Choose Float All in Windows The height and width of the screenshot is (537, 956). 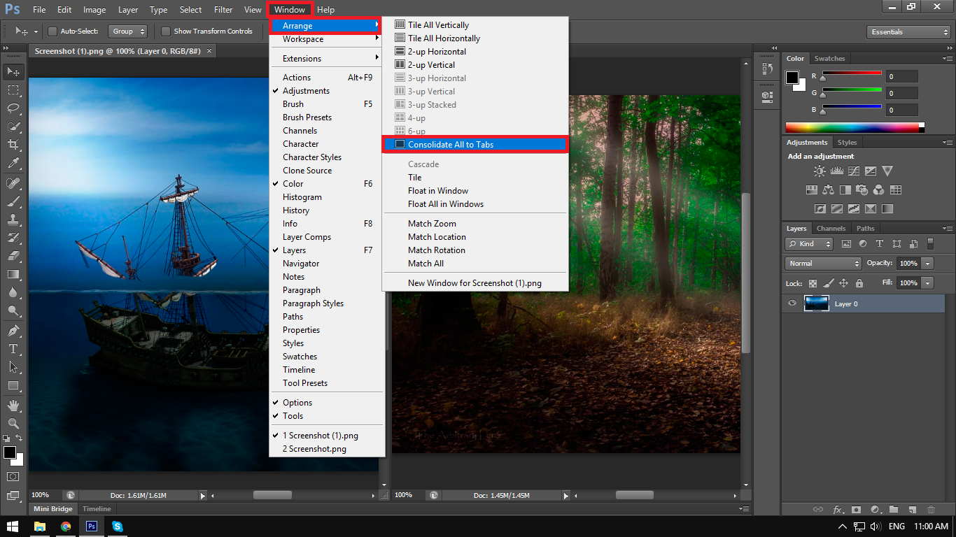(475, 204)
